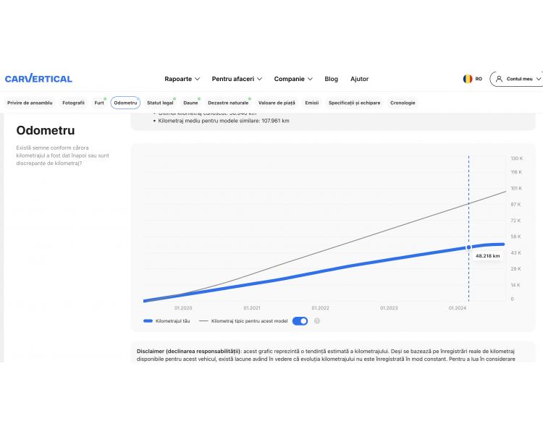Image resolution: width=543 pixels, height=434 pixels.
Task: Click the Kilometrajul tău legend entry
Action: pos(167,321)
